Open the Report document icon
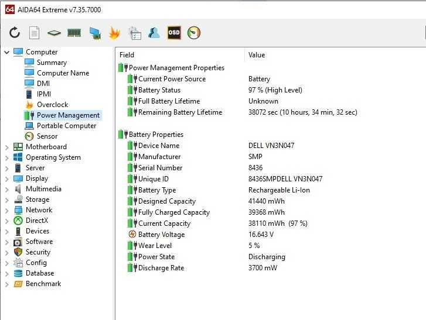Screen dimensions: 426x320 tap(34, 33)
